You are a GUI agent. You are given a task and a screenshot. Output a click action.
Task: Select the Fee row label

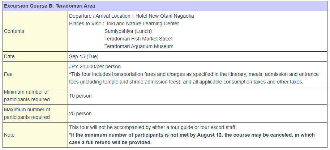8,74
